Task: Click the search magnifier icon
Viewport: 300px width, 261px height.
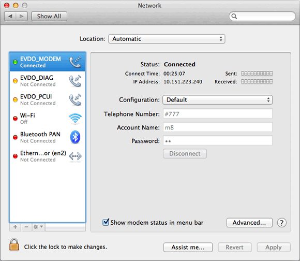Action: pos(234,16)
